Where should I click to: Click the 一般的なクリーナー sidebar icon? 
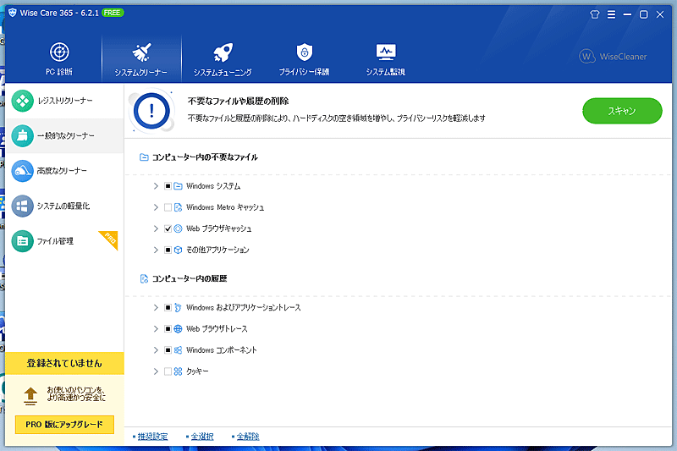23,135
